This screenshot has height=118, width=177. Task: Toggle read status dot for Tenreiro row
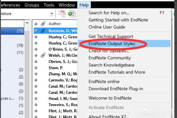tap(36, 105)
